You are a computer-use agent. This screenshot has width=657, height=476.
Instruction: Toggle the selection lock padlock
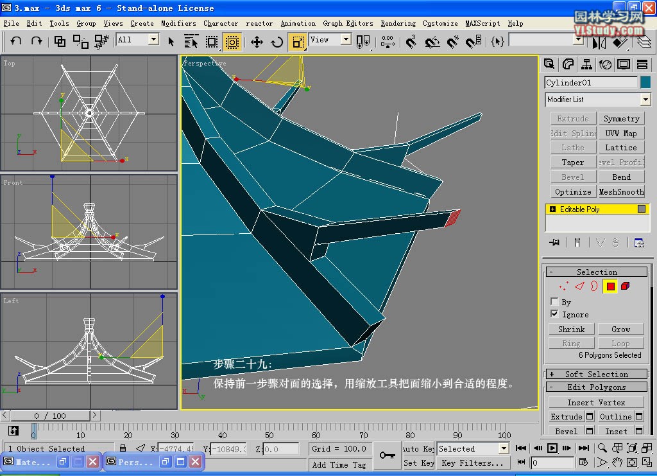(123, 448)
